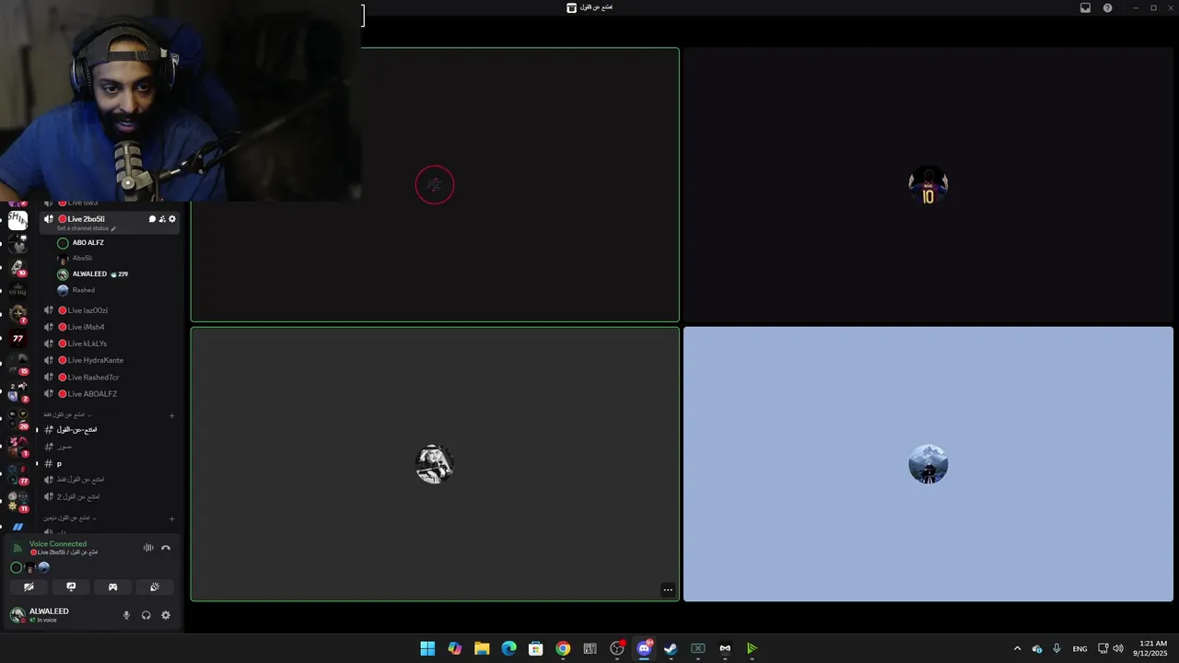Open the 69 HQ server icon

(x=18, y=290)
